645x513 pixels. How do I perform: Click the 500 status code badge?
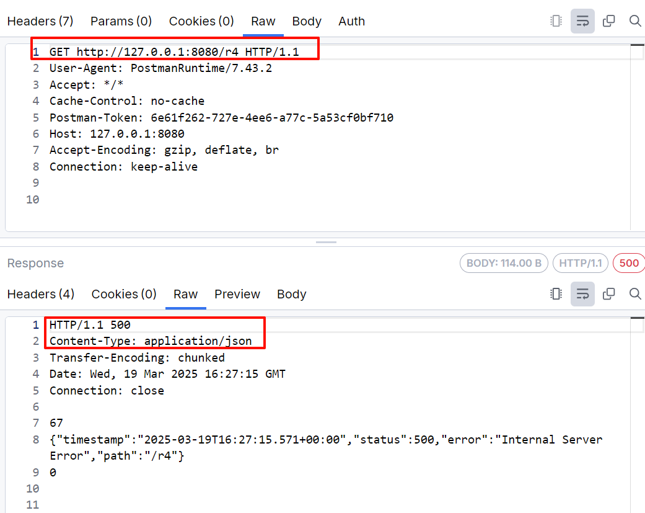[x=628, y=263]
